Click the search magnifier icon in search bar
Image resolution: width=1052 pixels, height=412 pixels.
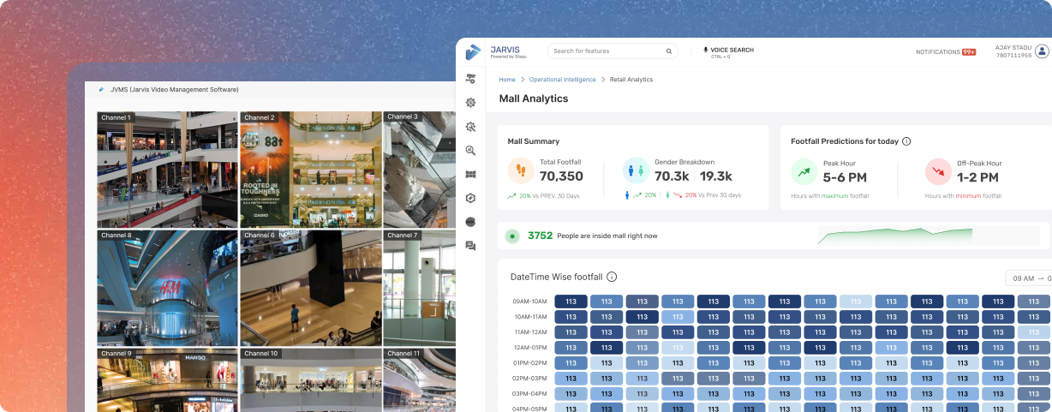tap(669, 51)
